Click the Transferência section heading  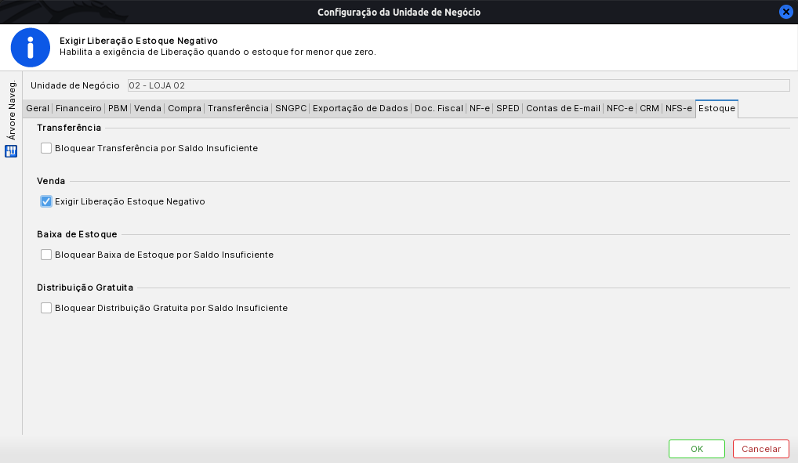point(69,128)
